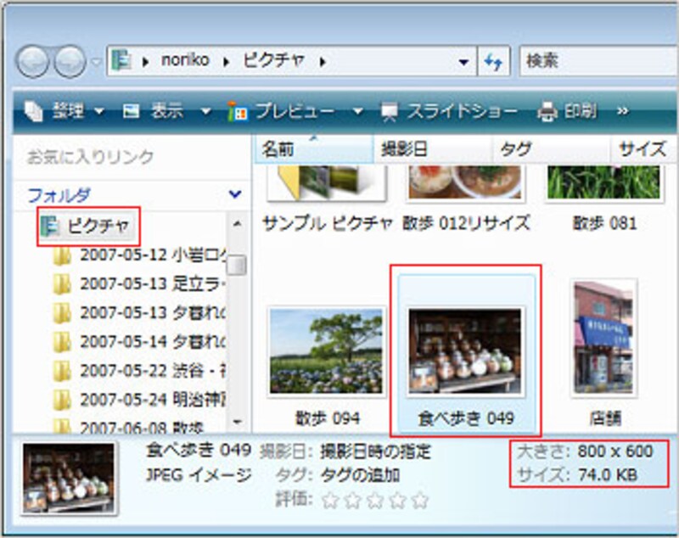Click in the 検索 search box
This screenshot has width=679, height=538.
coord(594,62)
